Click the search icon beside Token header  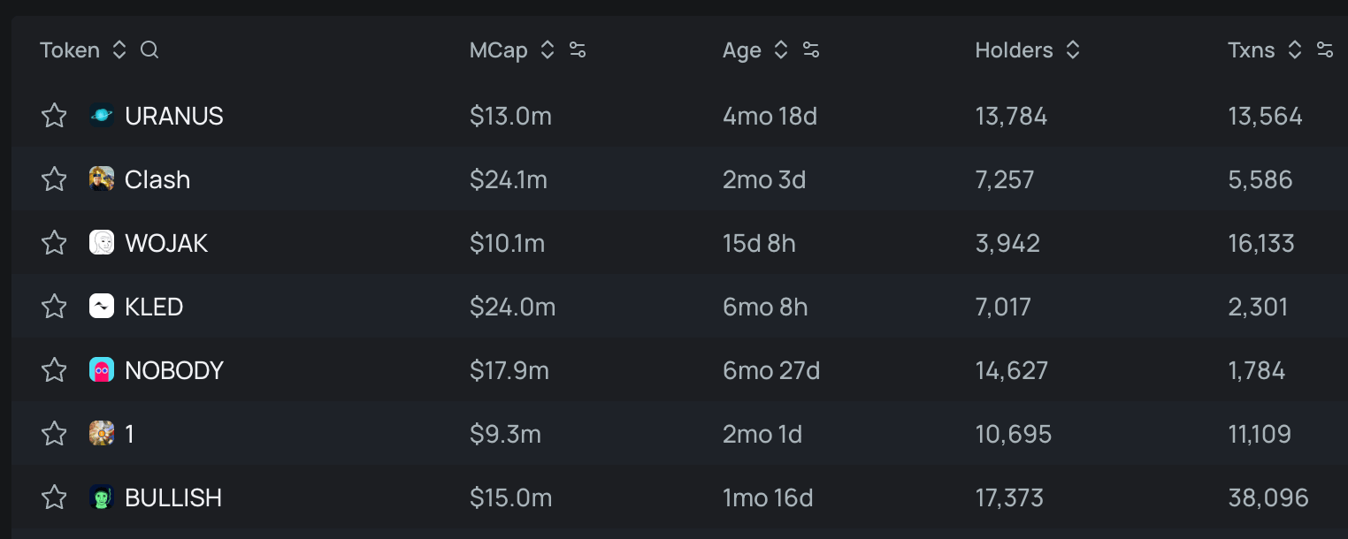(x=149, y=50)
